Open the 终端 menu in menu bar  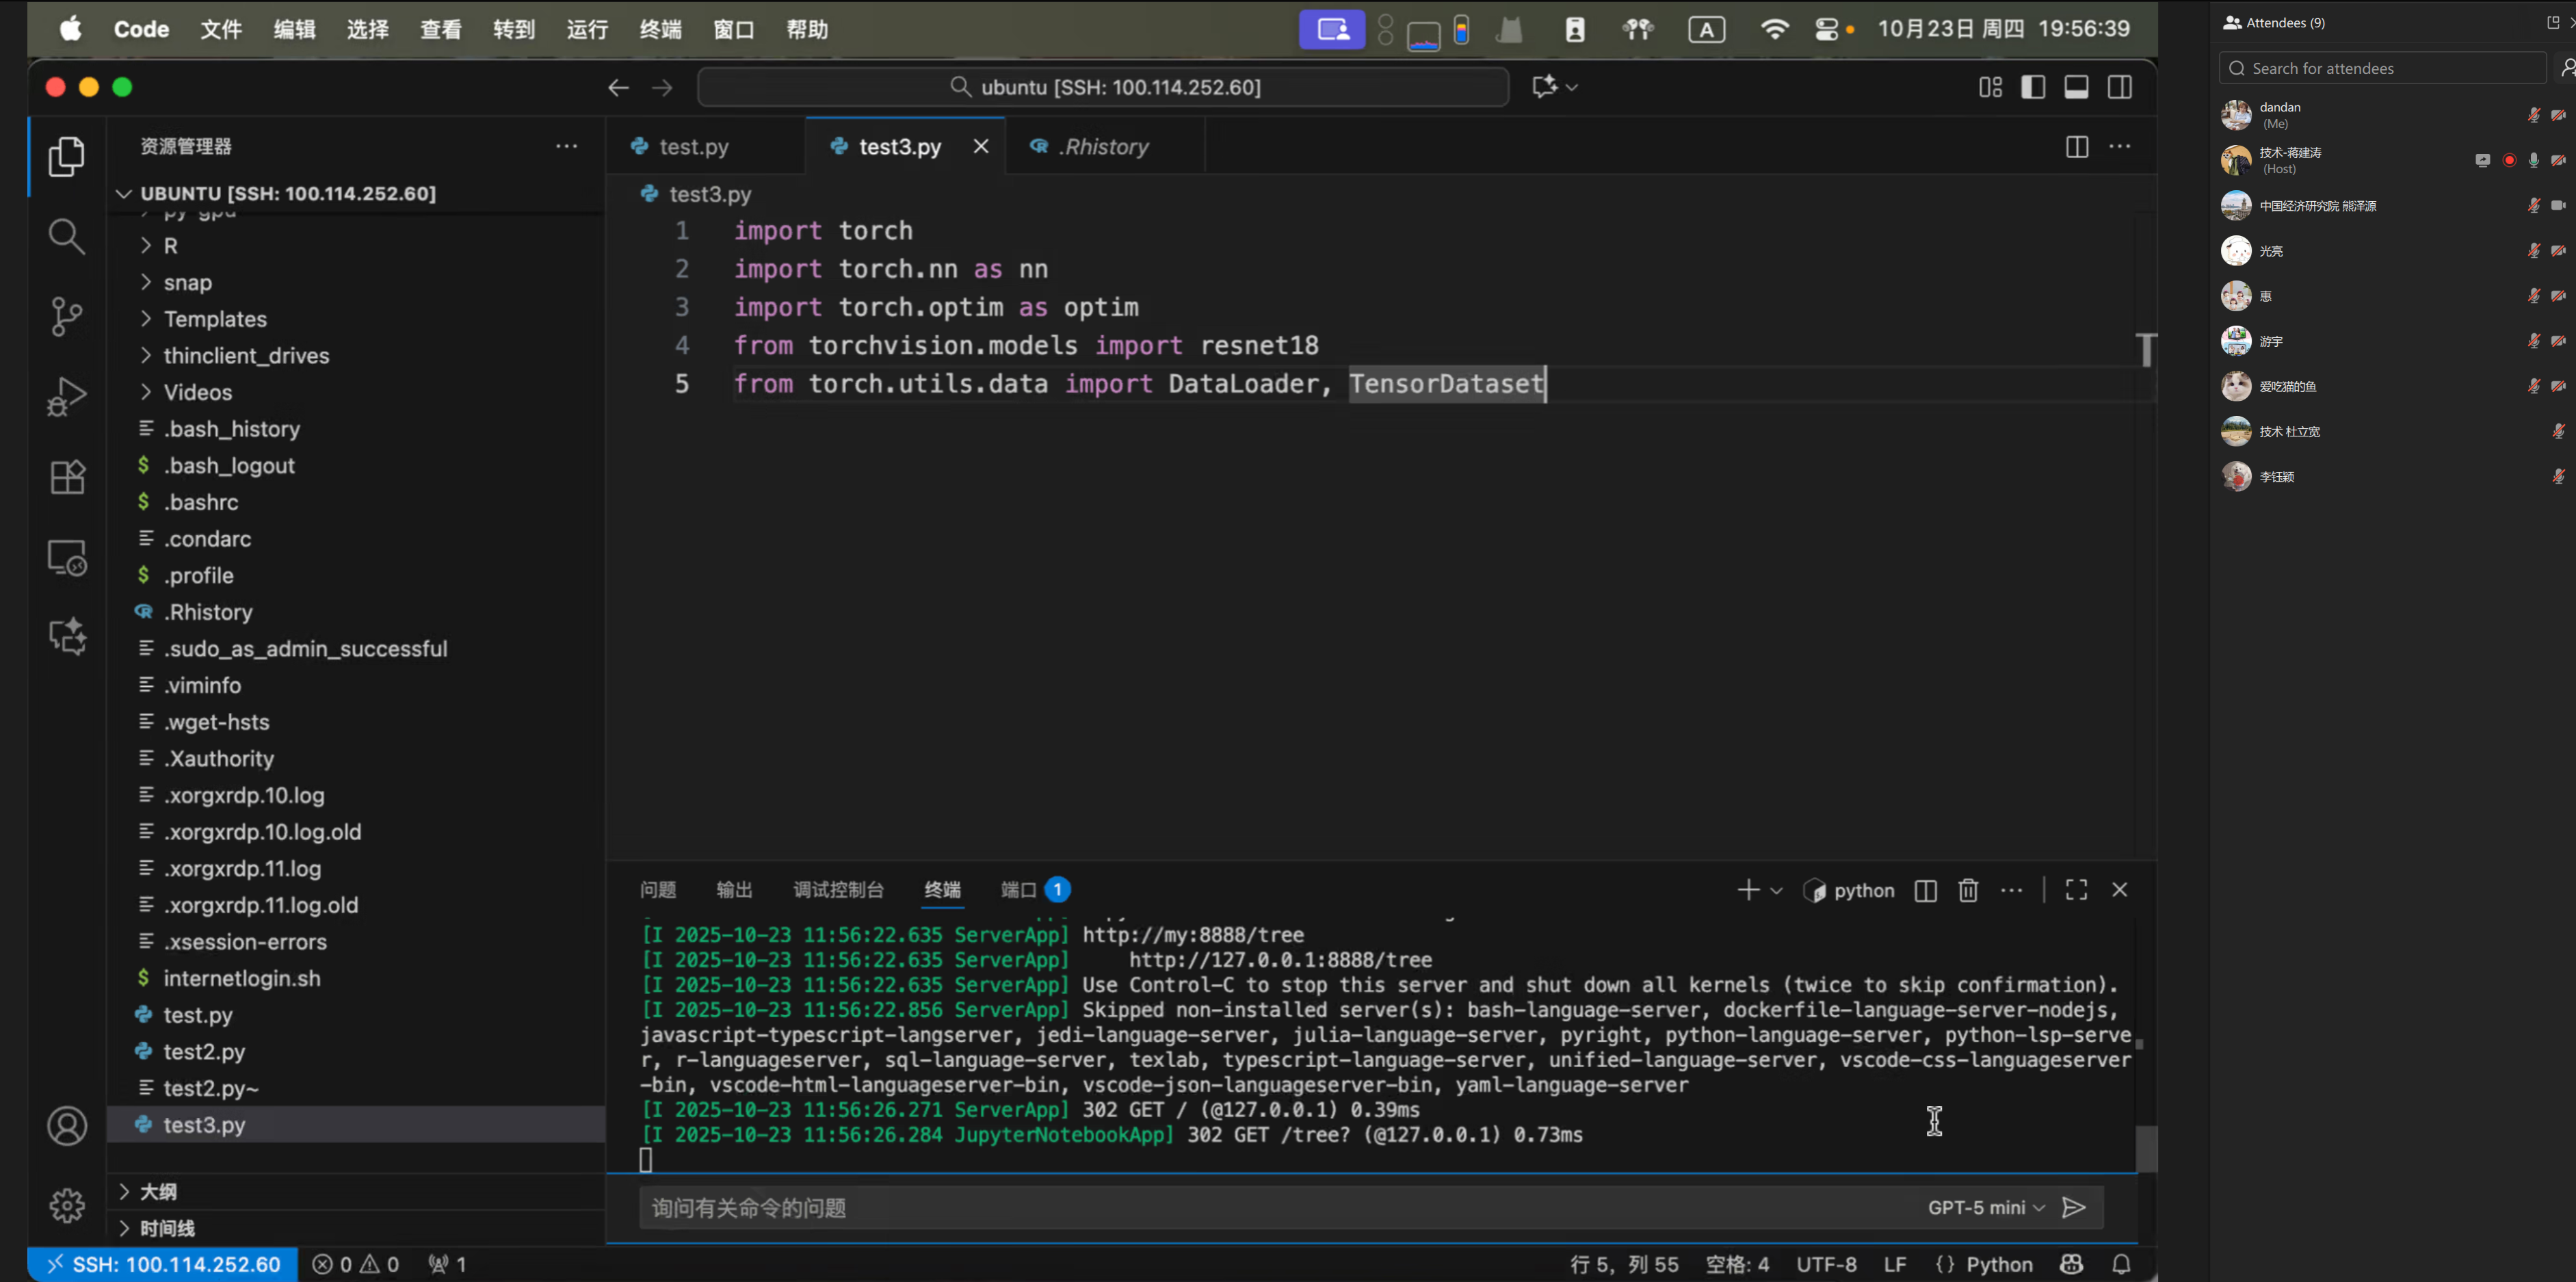click(660, 29)
